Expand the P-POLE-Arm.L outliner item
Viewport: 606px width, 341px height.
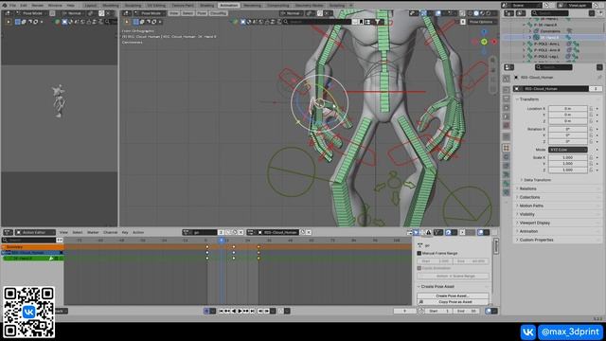tap(525, 45)
